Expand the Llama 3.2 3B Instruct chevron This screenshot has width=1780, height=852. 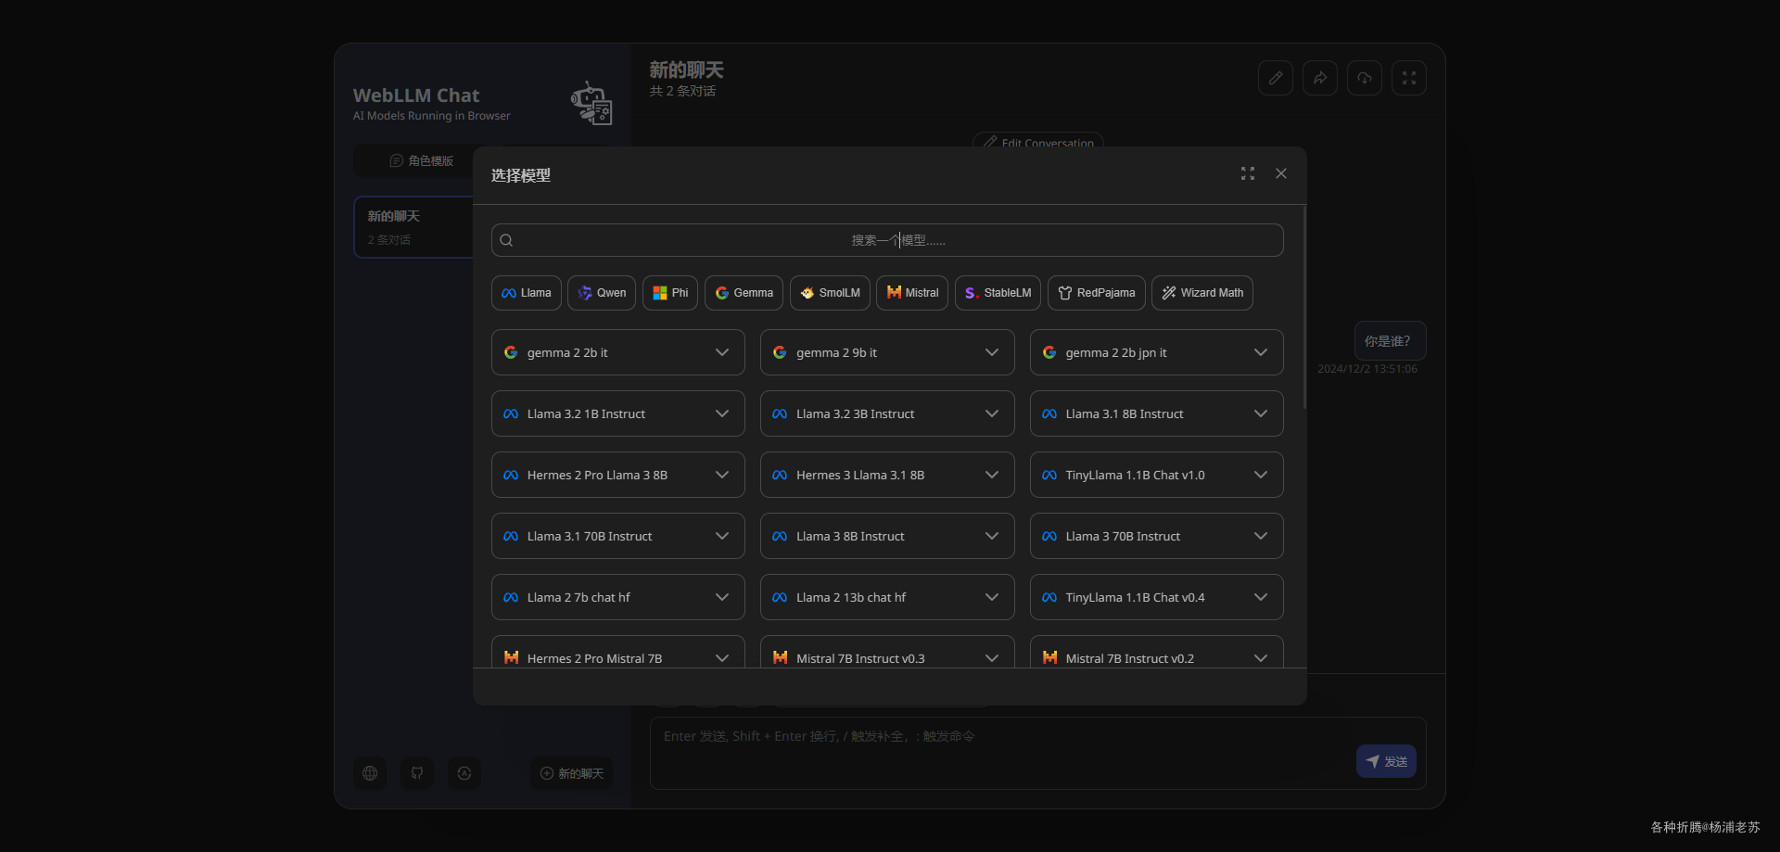[992, 413]
